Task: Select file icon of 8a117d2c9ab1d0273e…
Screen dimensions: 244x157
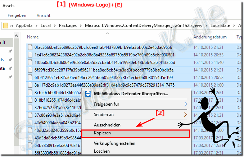Action: coord(30,85)
